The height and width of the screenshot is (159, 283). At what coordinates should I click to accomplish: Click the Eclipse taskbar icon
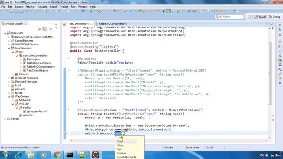click(96, 155)
